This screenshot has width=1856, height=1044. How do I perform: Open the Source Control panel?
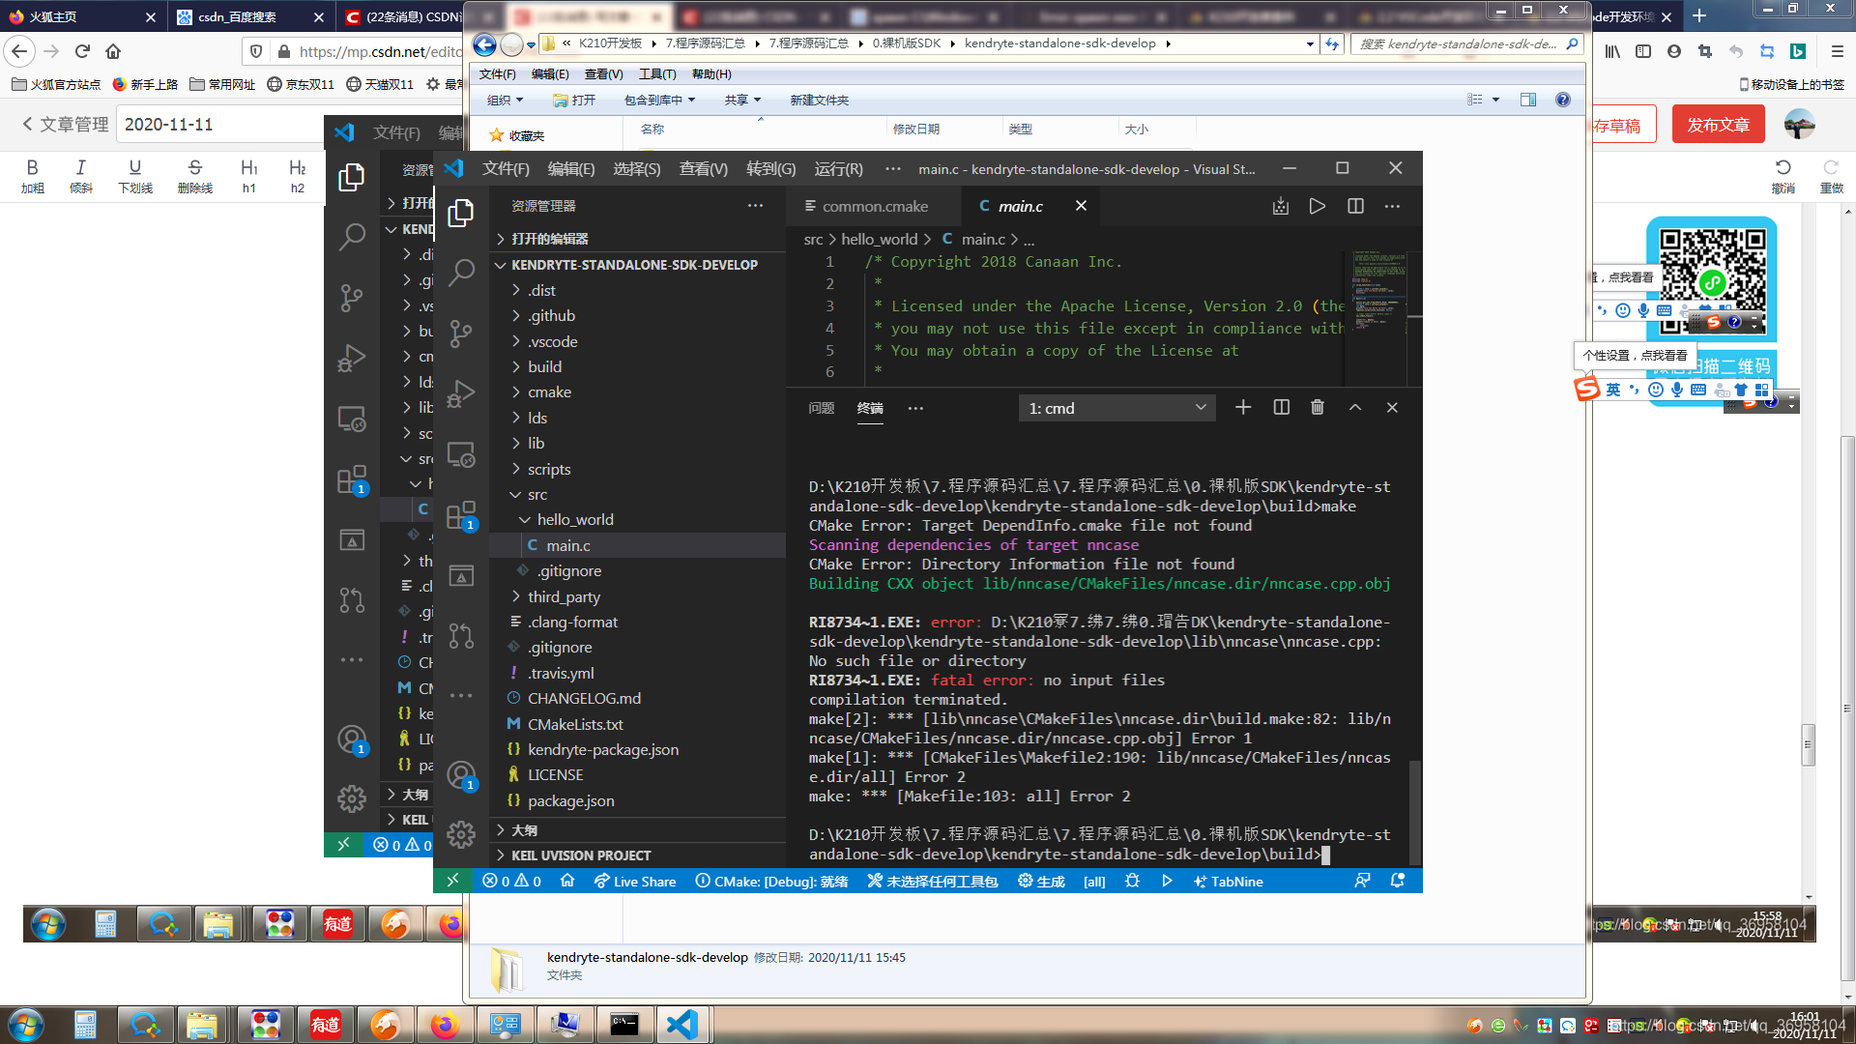(461, 333)
